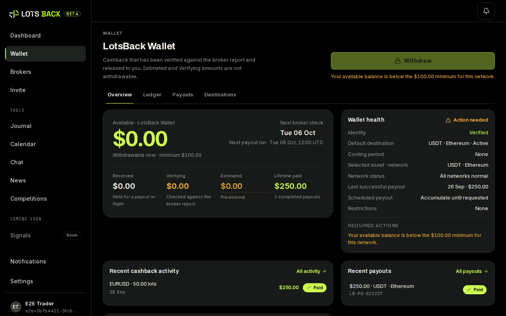Click the Identity Verified status
The width and height of the screenshot is (506, 316).
coord(479,133)
